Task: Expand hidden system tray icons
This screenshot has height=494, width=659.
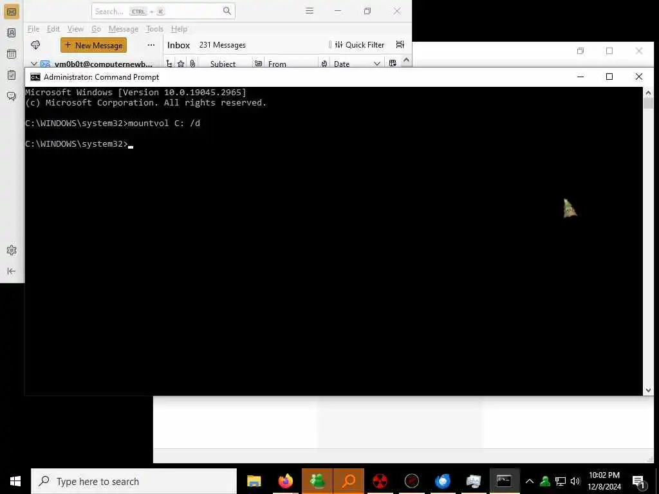Action: coord(530,481)
